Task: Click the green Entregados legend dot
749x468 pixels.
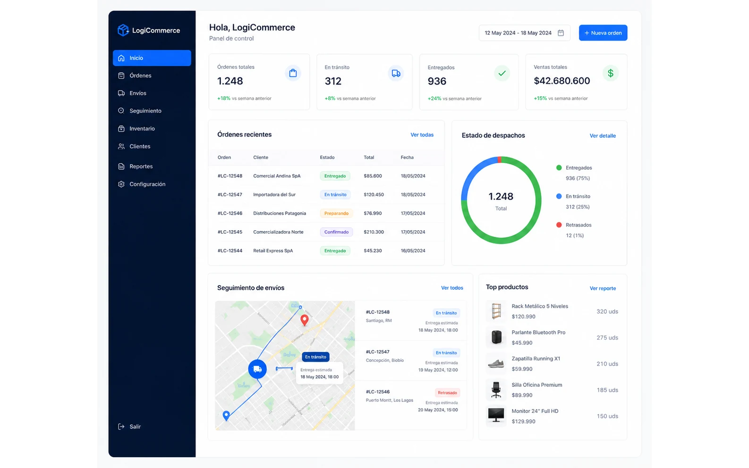Action: point(559,168)
